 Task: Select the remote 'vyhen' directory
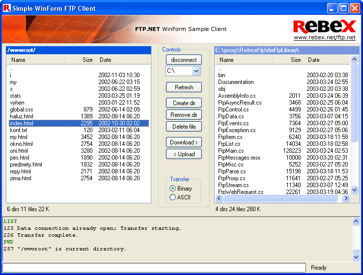point(17,103)
